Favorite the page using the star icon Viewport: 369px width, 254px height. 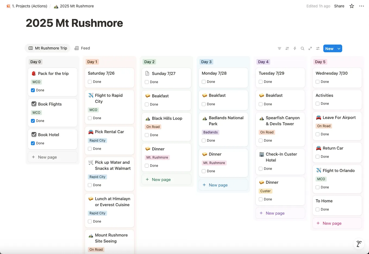[352, 6]
